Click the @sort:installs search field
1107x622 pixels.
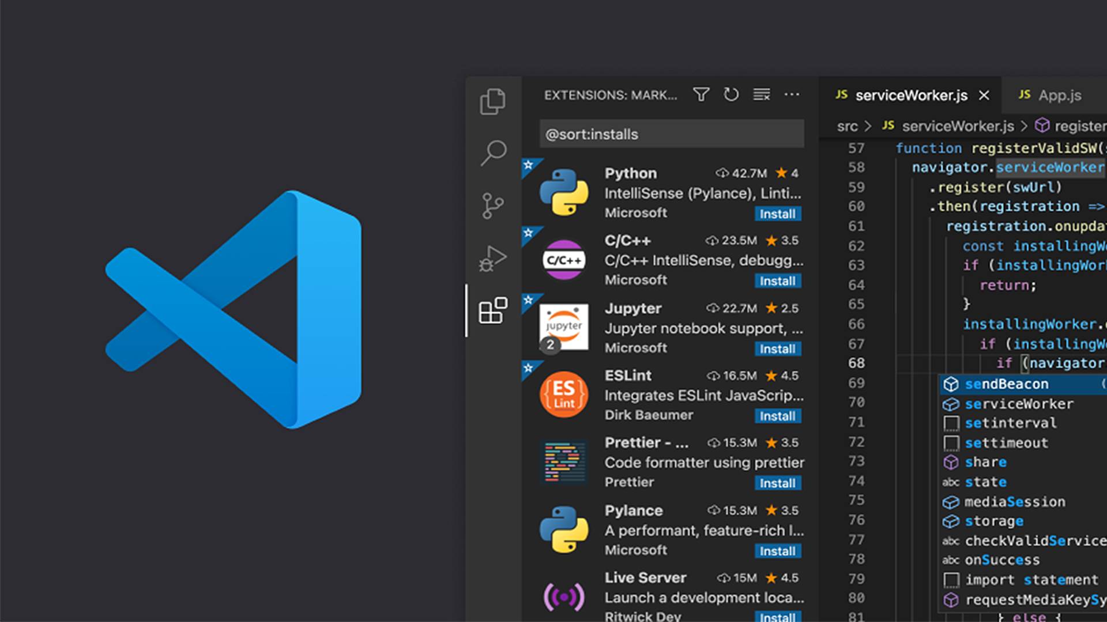click(x=672, y=134)
